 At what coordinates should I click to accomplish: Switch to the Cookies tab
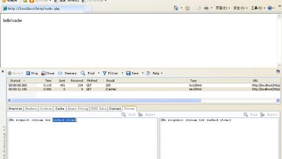pyautogui.click(x=46, y=109)
